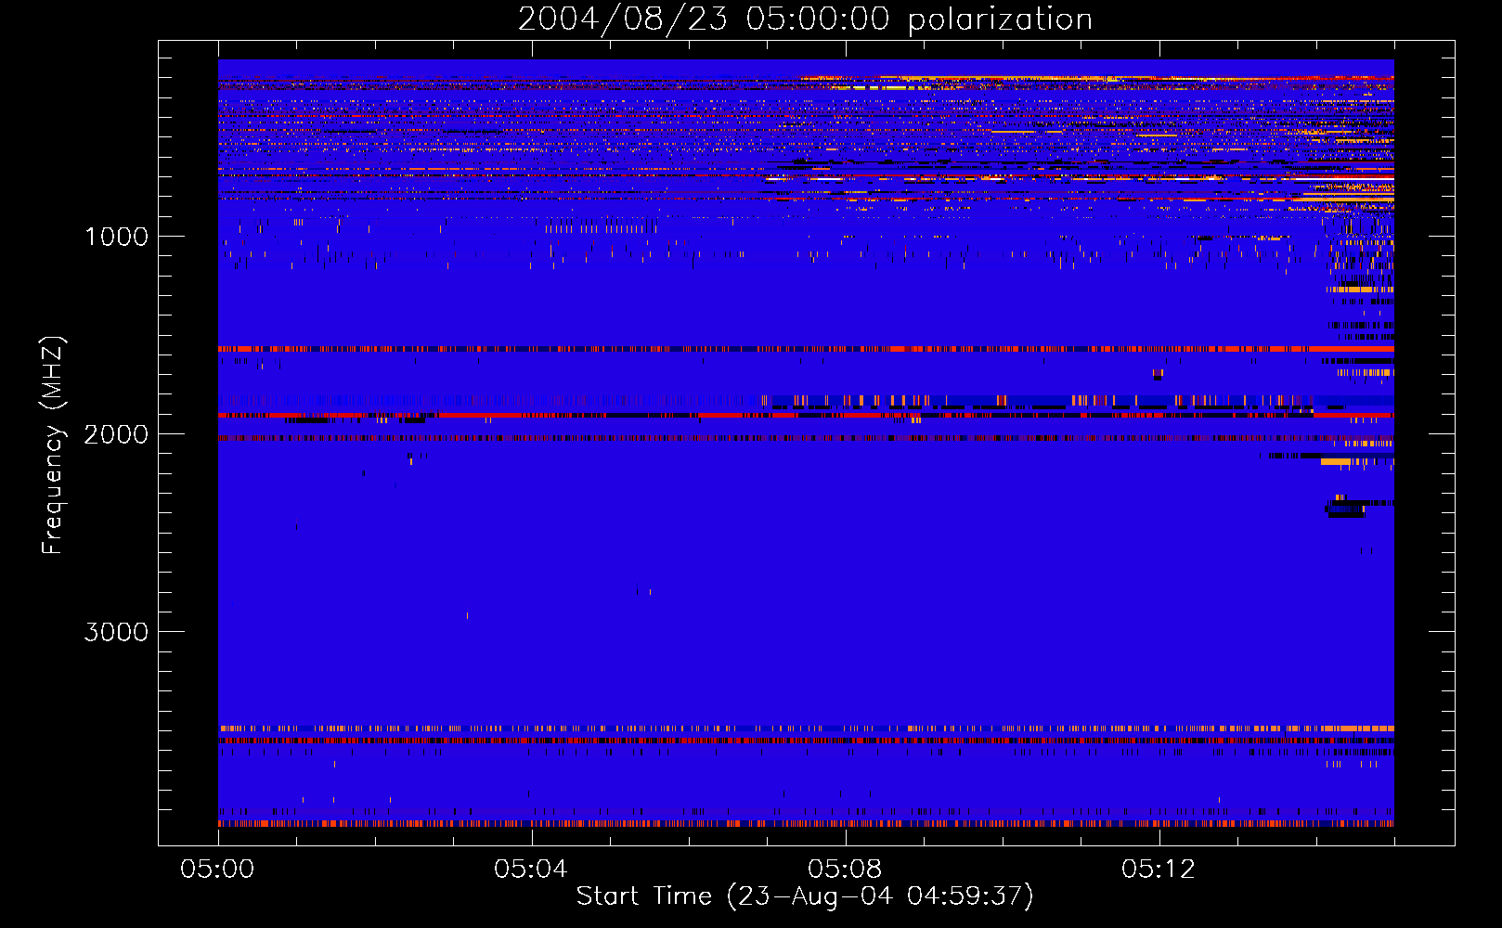1502x928 pixels.
Task: Select the '2000' frequency axis label
Action: pos(116,434)
